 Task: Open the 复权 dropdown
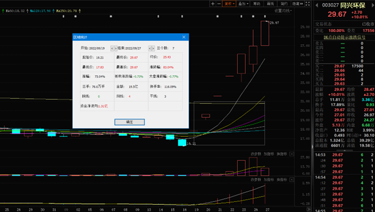click(229, 4)
